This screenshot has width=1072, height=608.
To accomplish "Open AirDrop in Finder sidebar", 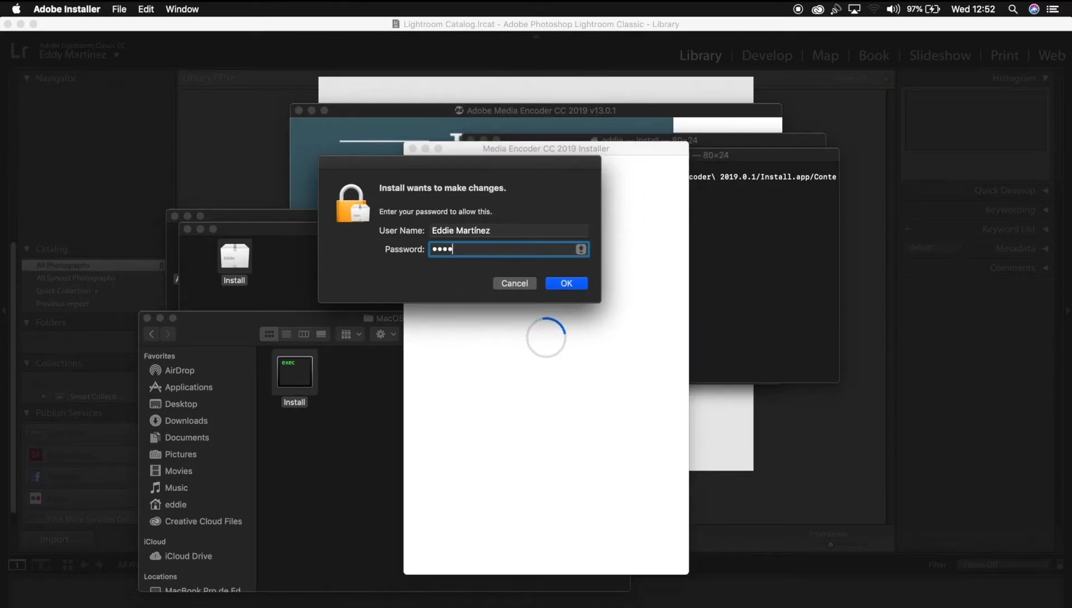I will (x=172, y=370).
